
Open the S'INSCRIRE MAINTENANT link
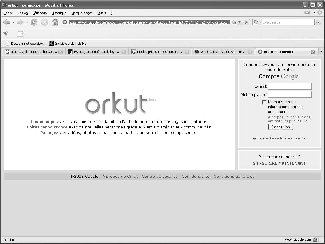click(279, 163)
